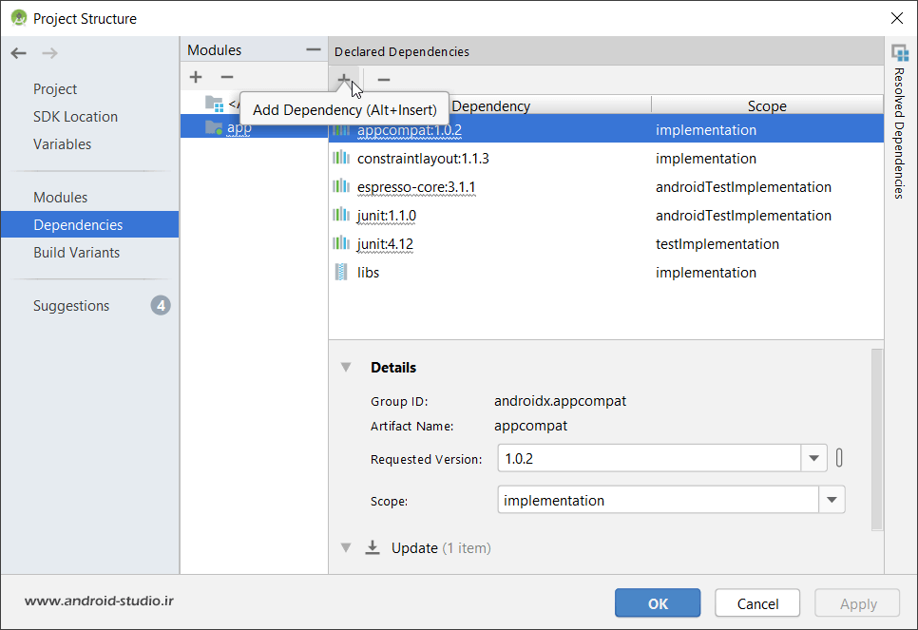This screenshot has height=630, width=918.
Task: Click the Declared Dependencies panel title
Action: (x=402, y=51)
